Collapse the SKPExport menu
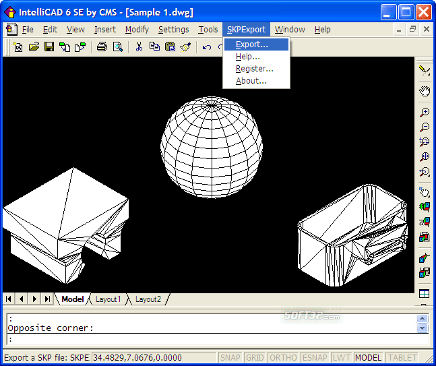This screenshot has height=366, width=436. 246,30
